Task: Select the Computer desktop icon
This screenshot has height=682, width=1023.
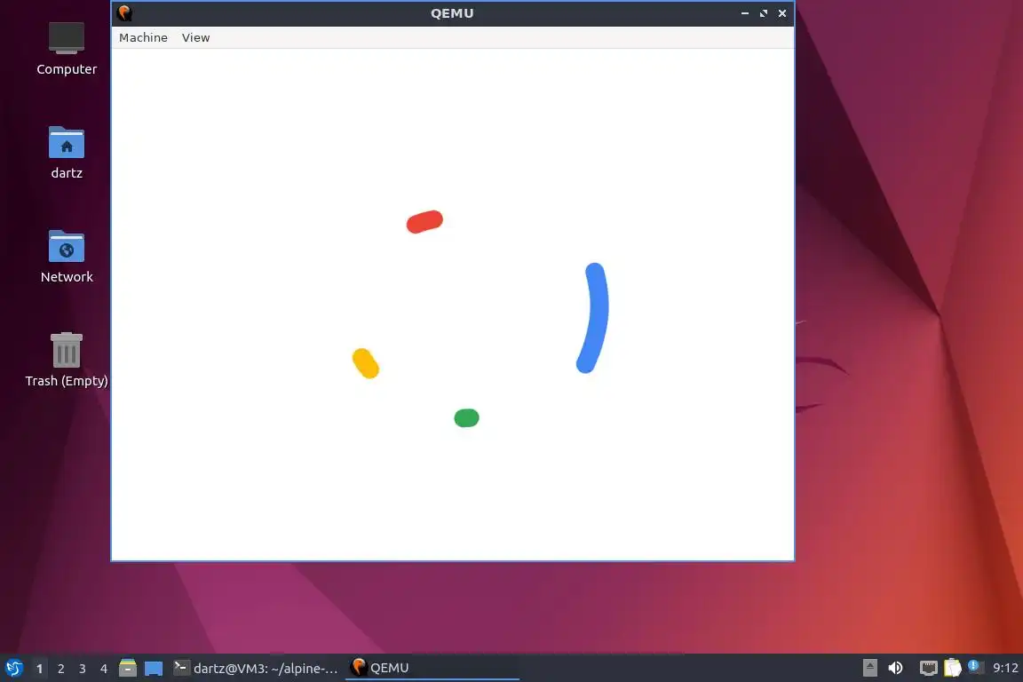Action: coord(67,49)
